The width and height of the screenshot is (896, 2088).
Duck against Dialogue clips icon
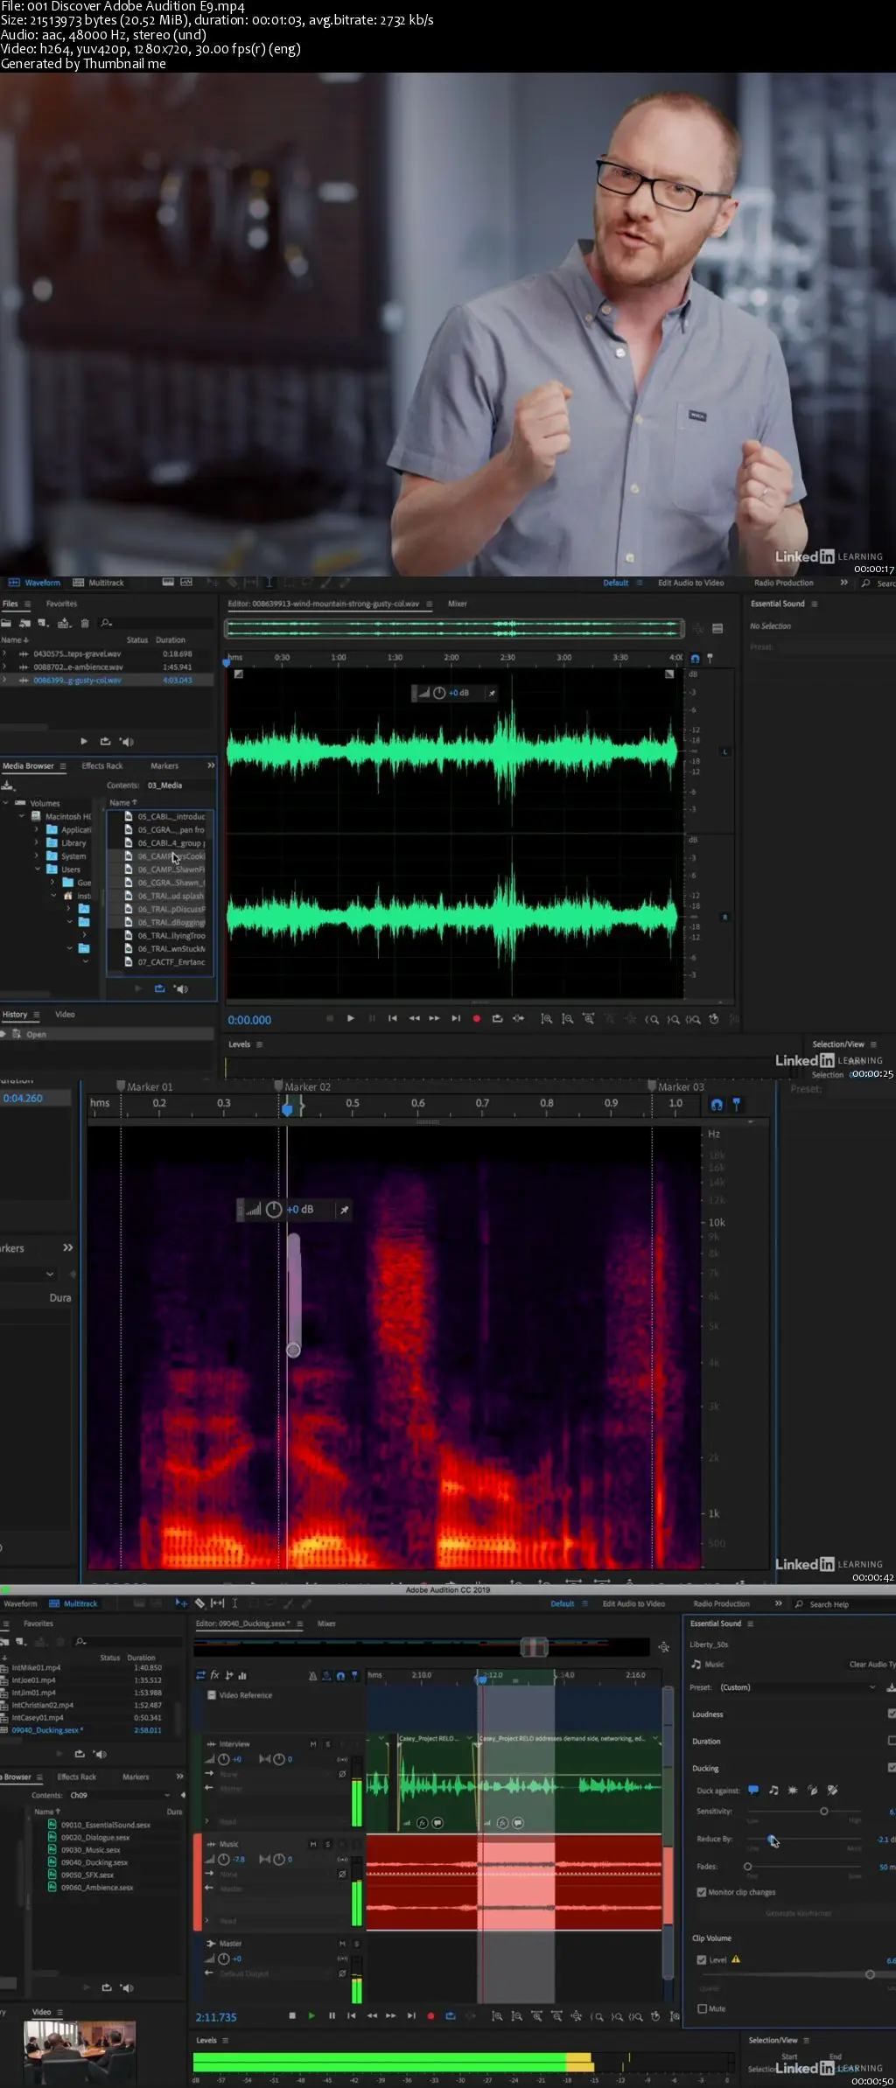pos(753,1791)
